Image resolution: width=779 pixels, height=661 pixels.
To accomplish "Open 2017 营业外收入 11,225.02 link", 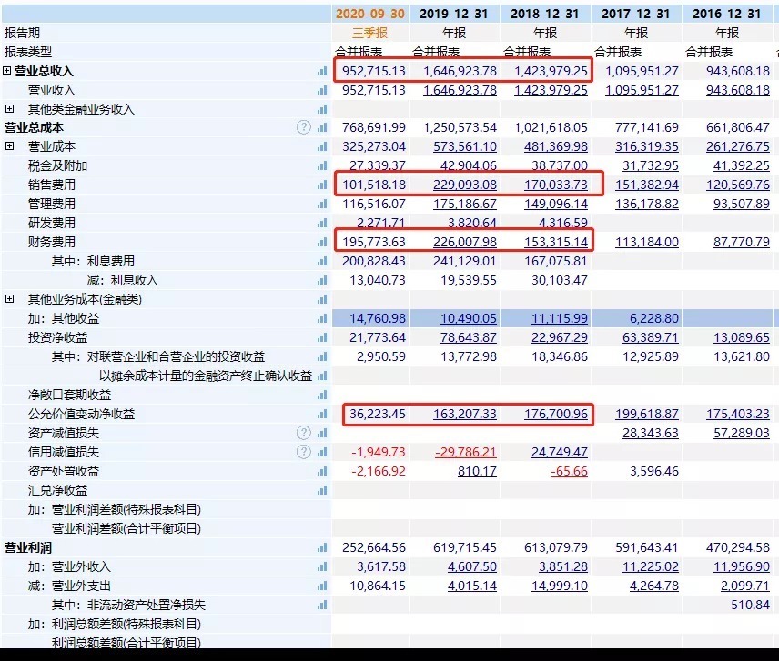I will coord(651,566).
